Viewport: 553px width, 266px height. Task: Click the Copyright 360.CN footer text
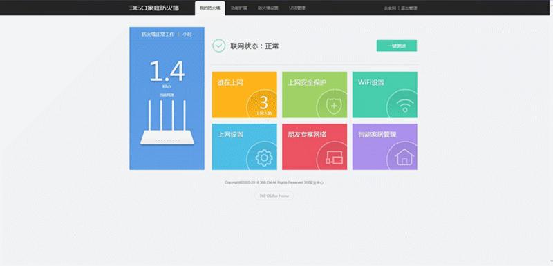274,183
